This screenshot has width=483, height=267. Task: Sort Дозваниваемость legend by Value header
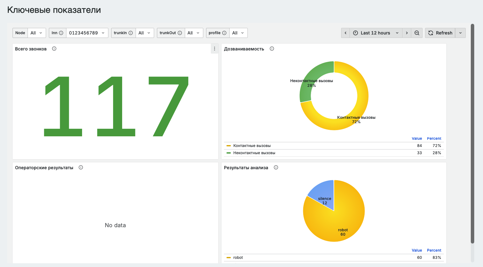(x=417, y=139)
